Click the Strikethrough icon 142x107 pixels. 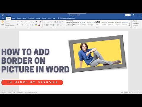coord(25,25)
